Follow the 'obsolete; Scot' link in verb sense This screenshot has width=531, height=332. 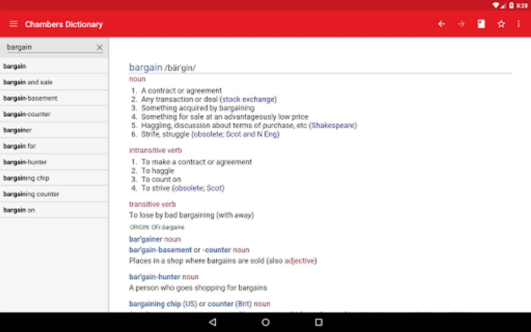[198, 188]
